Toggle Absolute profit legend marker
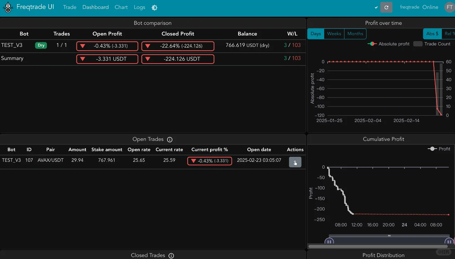The height and width of the screenshot is (259, 455). tap(372, 44)
